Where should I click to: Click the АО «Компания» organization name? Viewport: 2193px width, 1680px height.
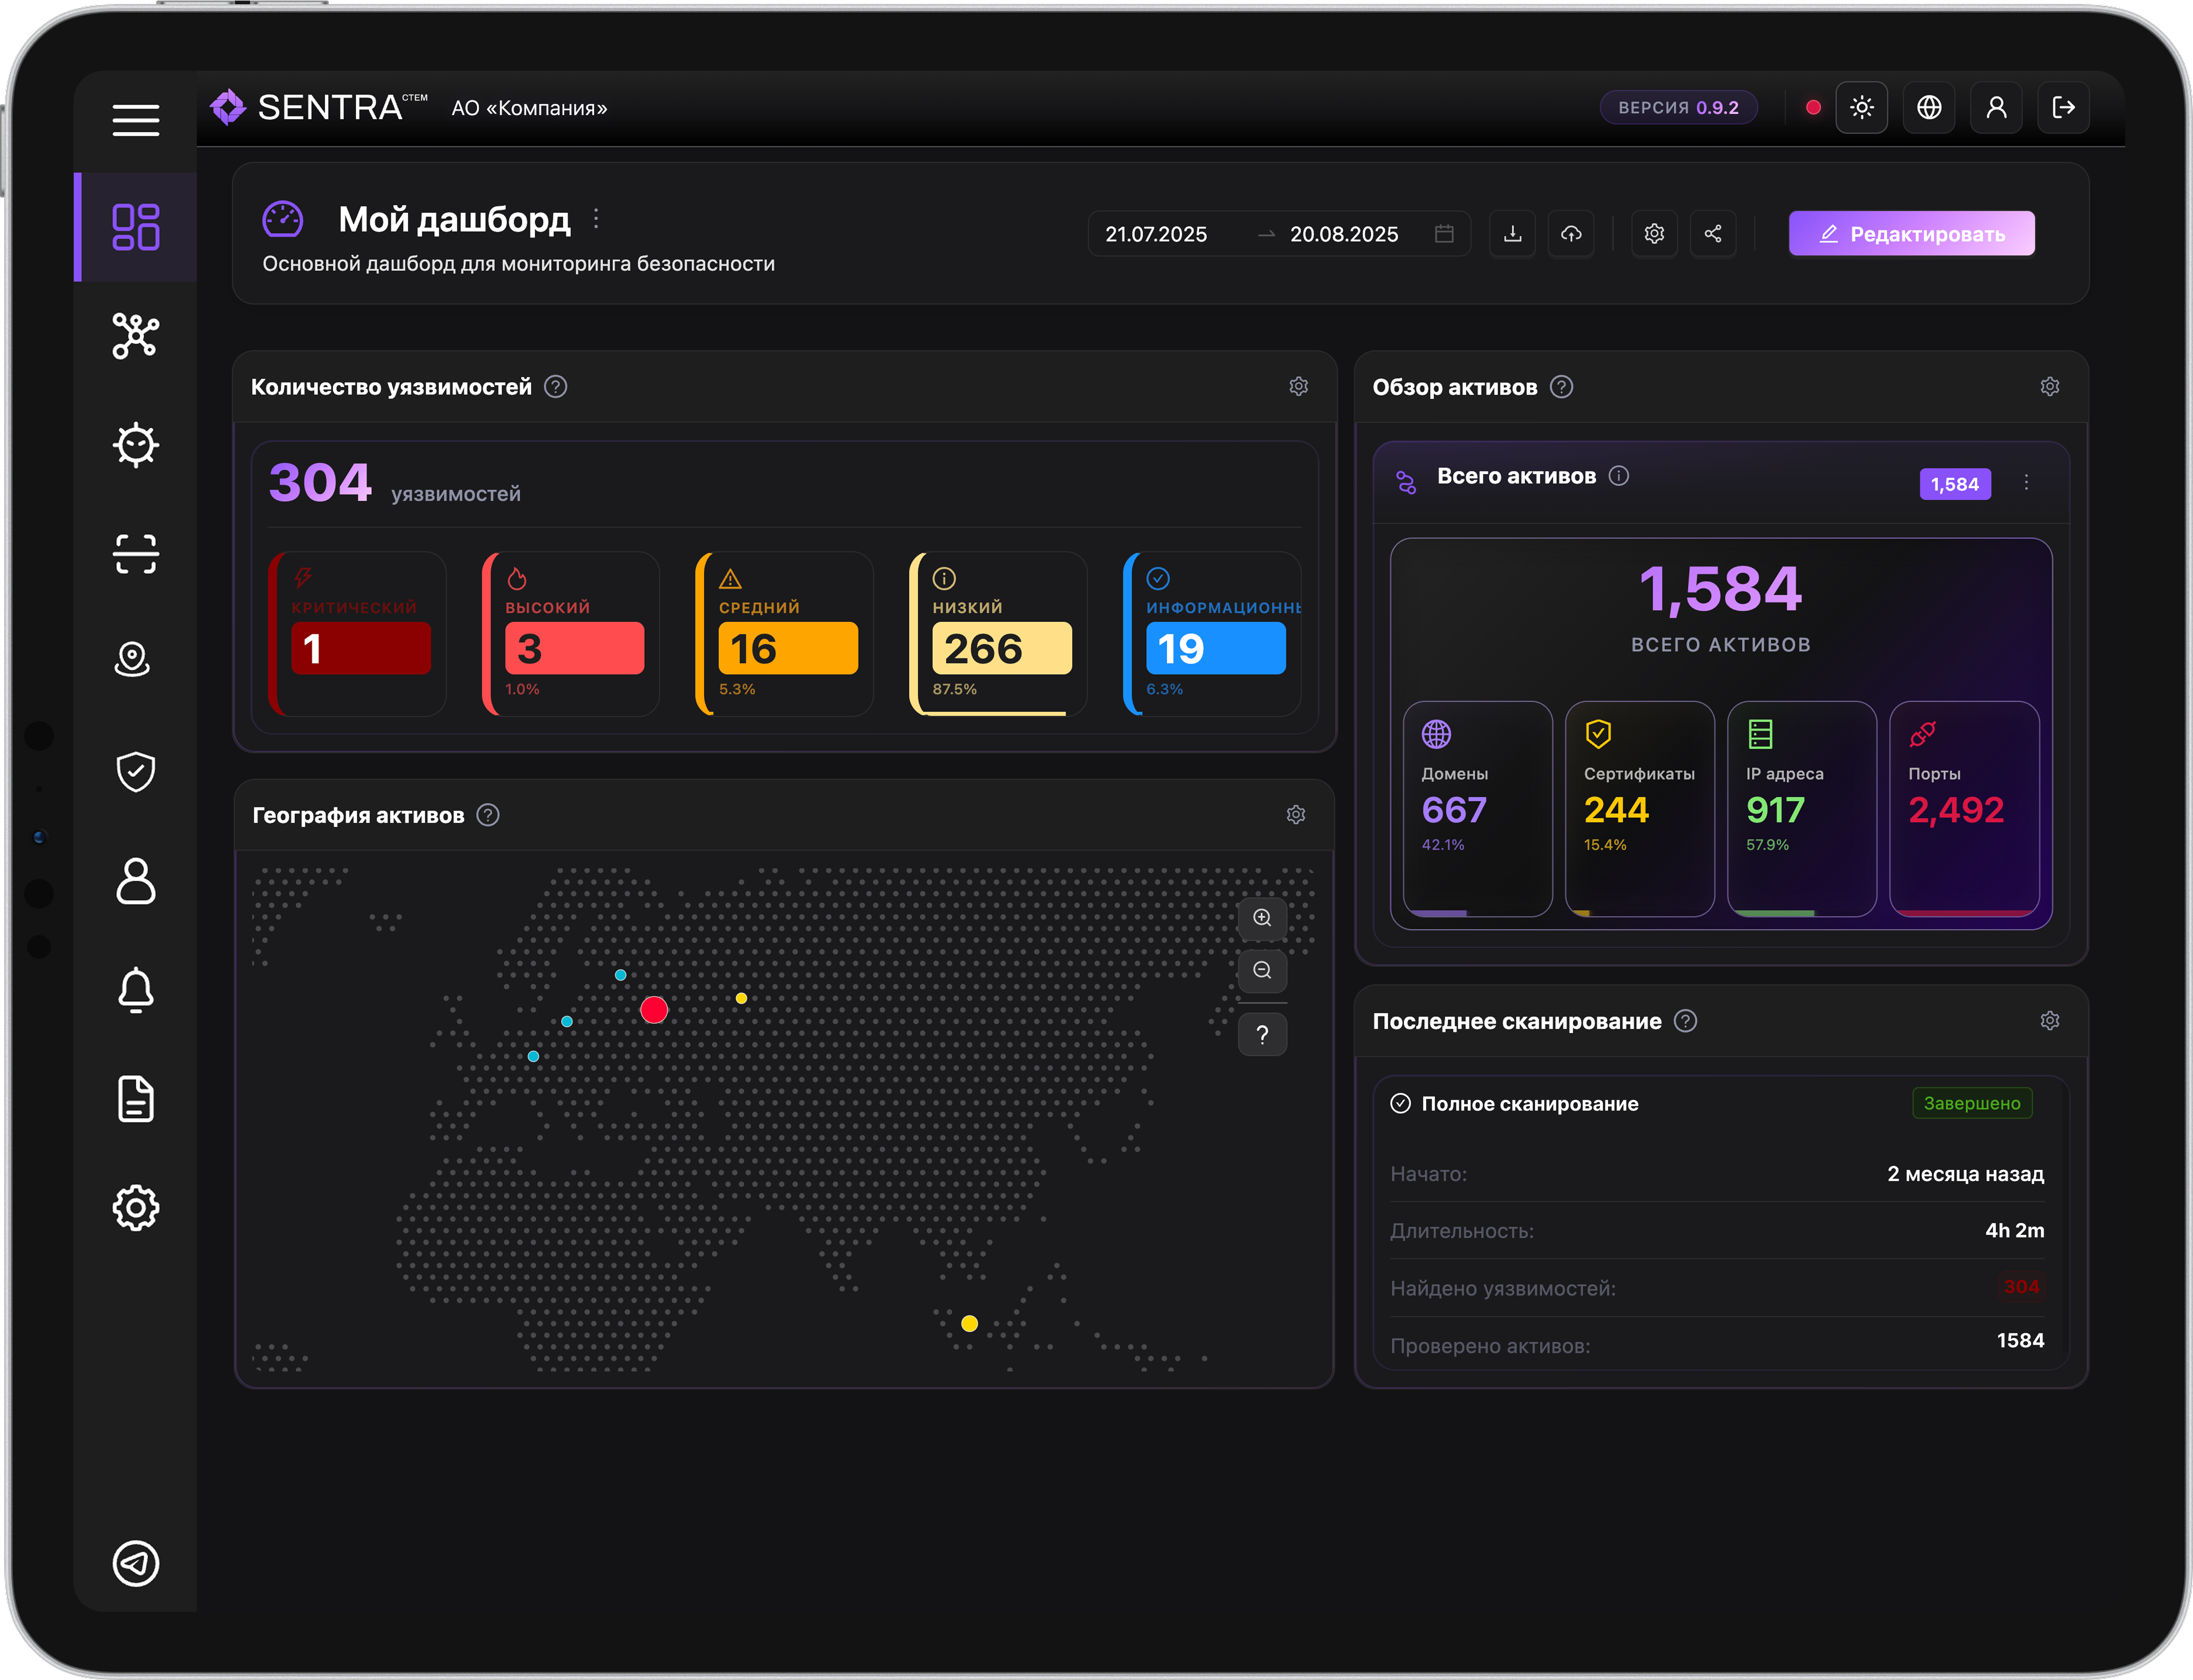[529, 108]
